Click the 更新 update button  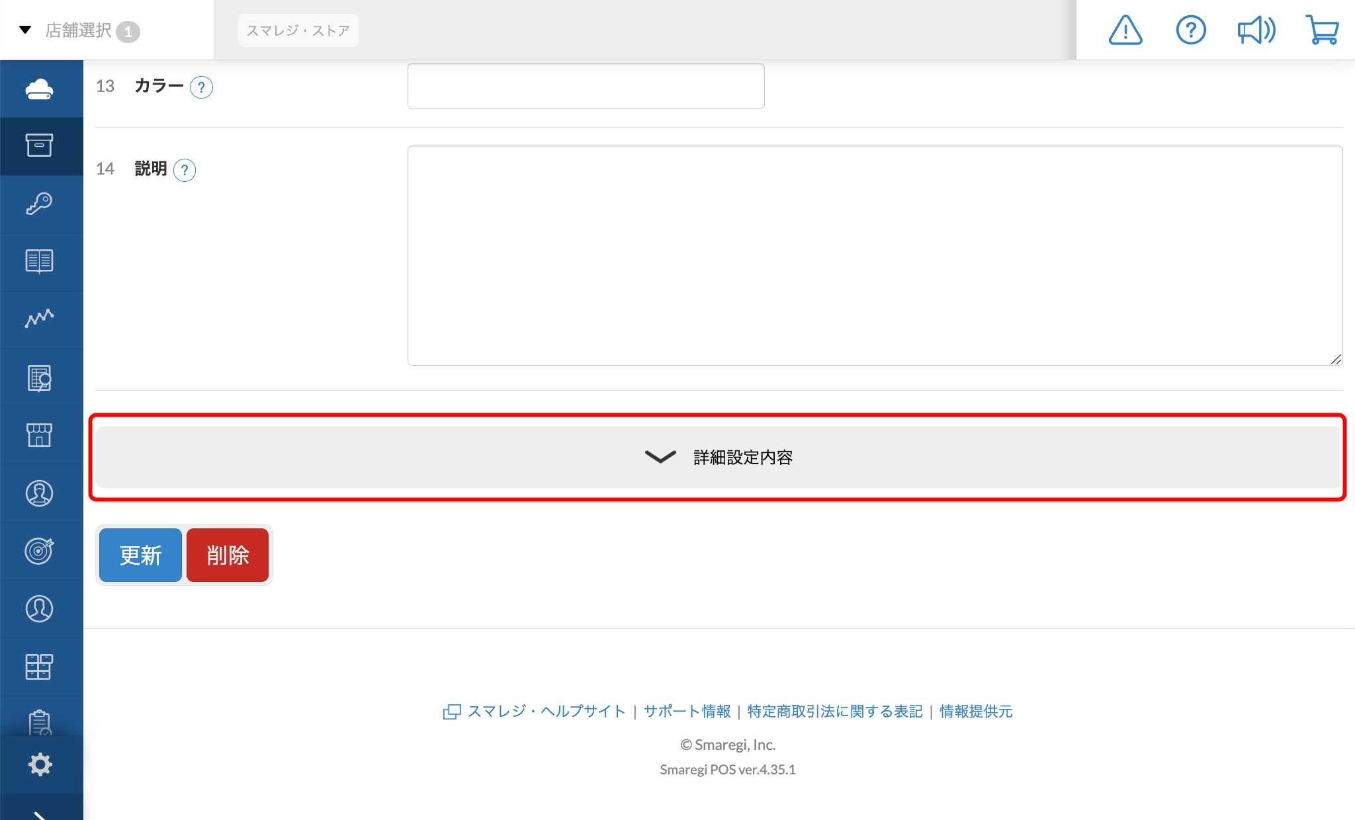[x=140, y=555]
